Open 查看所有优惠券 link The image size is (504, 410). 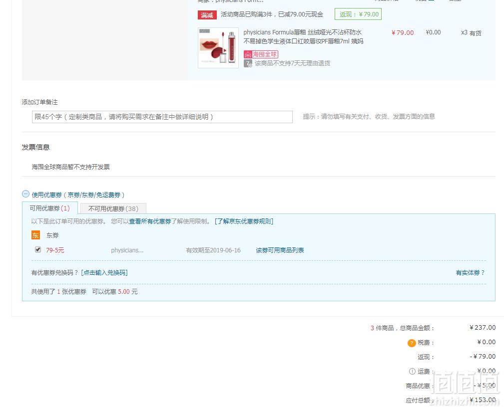coord(150,221)
